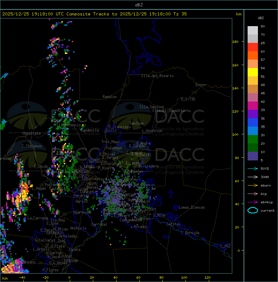
Task: Click the Catitas label
Action: click(x=173, y=224)
